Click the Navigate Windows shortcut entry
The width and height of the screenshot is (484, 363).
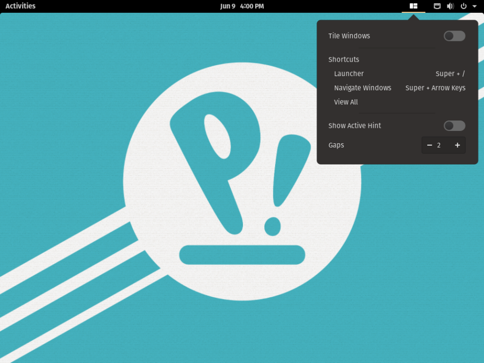pos(363,88)
